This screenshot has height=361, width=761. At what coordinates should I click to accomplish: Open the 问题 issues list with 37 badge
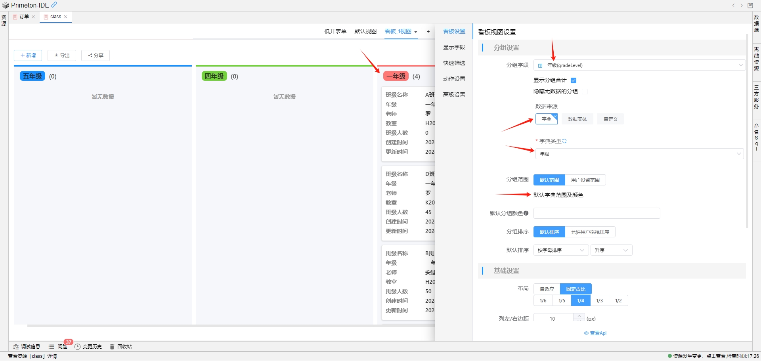(x=58, y=347)
